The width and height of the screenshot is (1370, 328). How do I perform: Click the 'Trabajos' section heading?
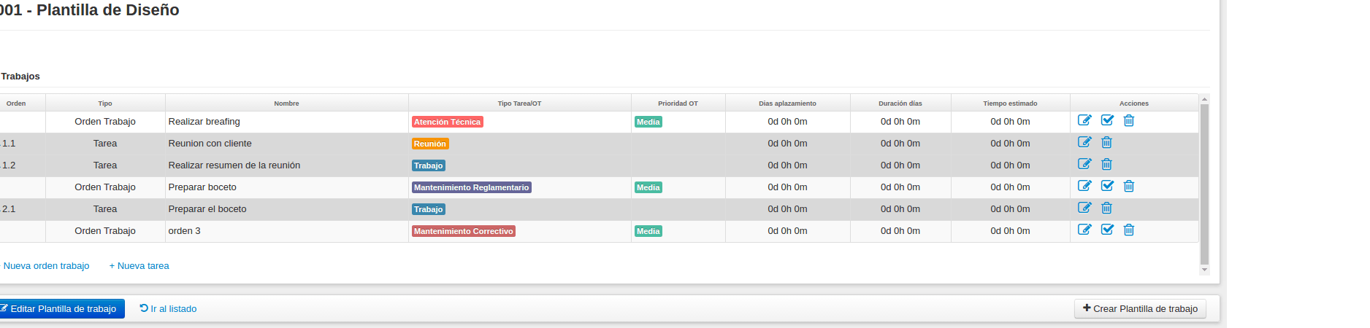pos(20,77)
